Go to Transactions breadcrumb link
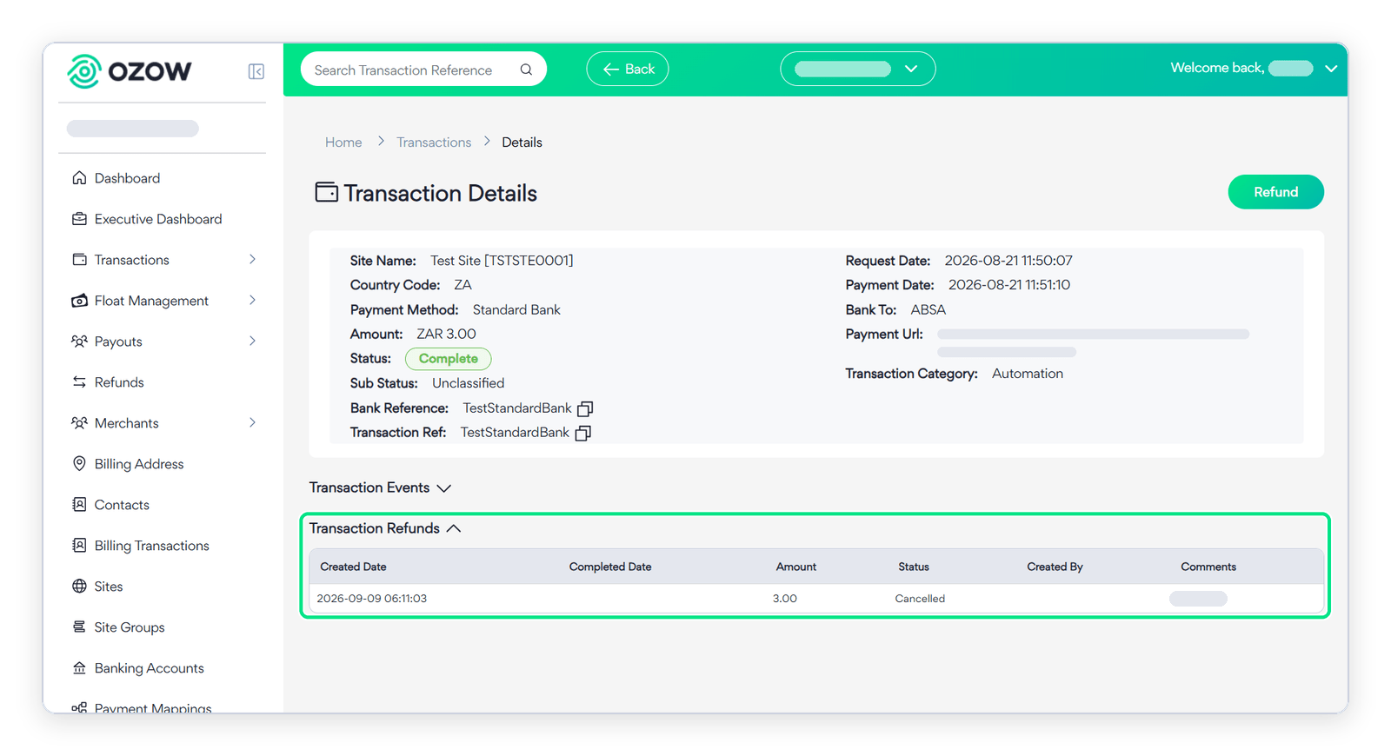Viewport: 1391px width, 756px height. [434, 143]
